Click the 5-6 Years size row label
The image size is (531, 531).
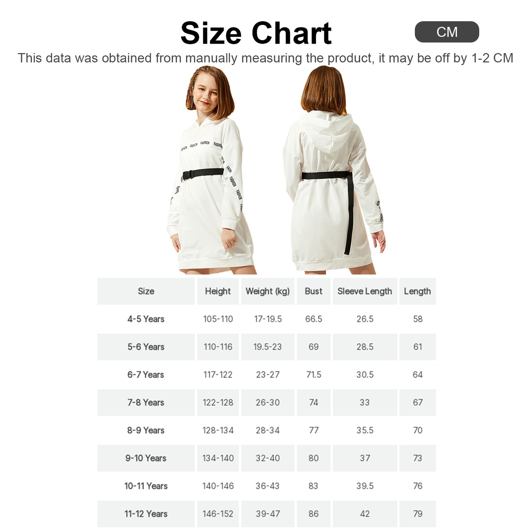click(x=146, y=347)
